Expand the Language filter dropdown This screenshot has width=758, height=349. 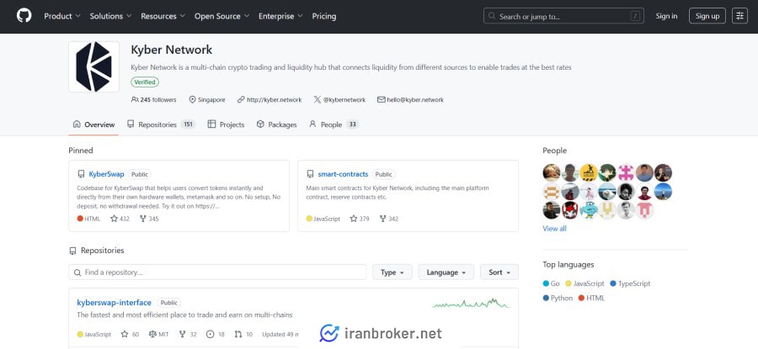(446, 272)
